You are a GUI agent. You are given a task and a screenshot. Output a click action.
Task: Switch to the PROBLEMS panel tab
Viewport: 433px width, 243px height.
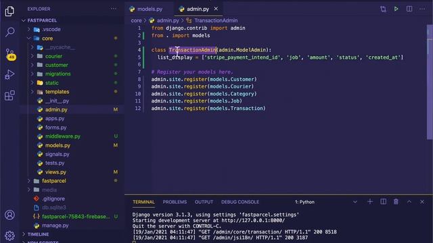point(175,202)
